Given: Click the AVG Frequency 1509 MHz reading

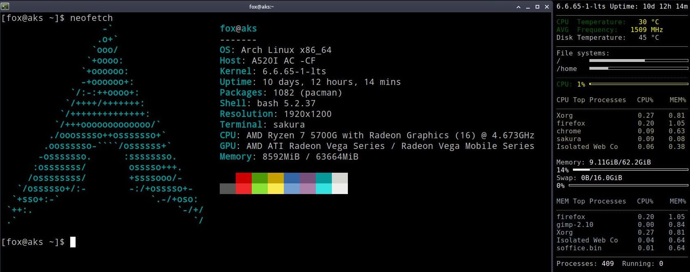Looking at the screenshot, I should pyautogui.click(x=610, y=30).
